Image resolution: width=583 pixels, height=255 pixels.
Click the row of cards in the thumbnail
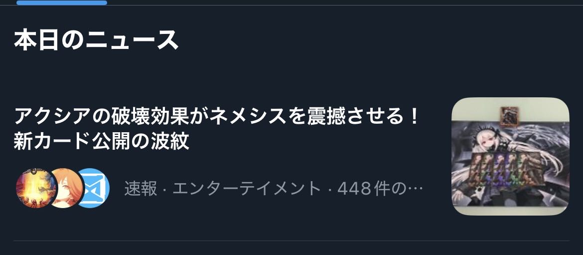click(x=506, y=169)
